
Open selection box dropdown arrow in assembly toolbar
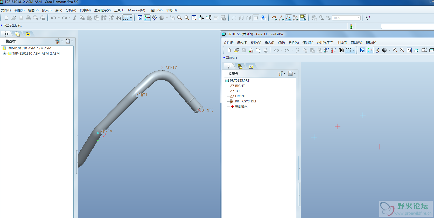coord(131,18)
